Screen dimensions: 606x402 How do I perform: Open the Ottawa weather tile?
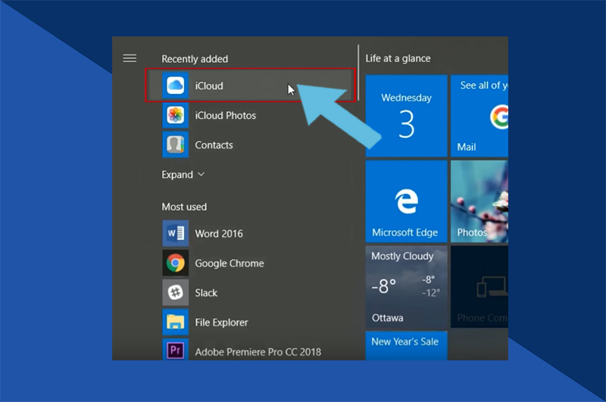[x=406, y=287]
